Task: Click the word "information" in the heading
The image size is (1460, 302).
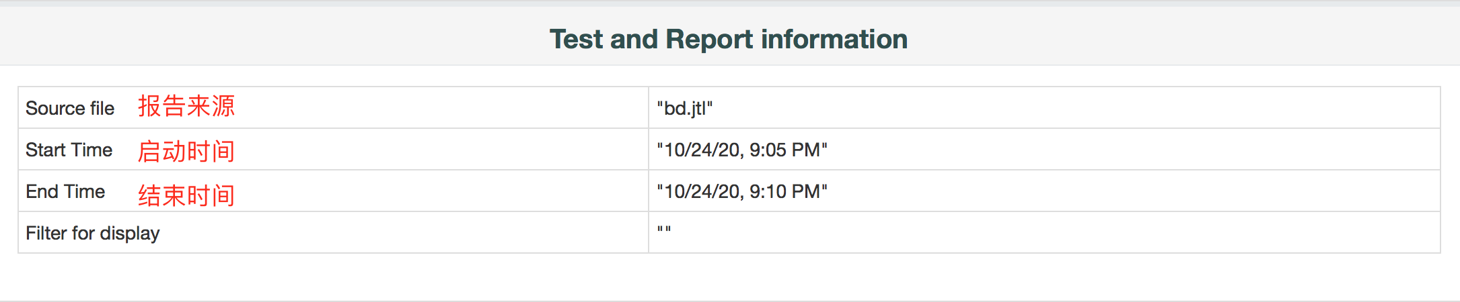Action: point(834,39)
